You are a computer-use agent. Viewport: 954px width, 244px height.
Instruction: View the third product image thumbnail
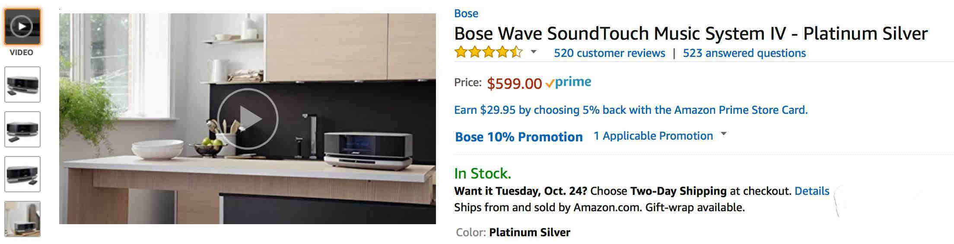(22, 129)
